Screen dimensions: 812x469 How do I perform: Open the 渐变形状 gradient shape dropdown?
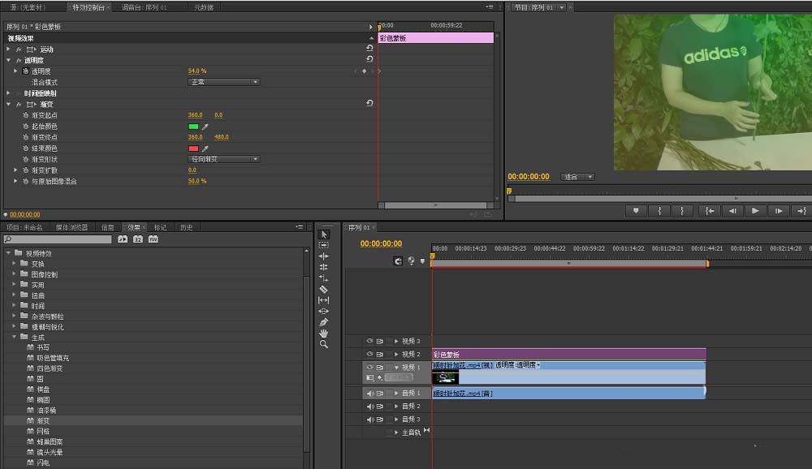click(224, 159)
